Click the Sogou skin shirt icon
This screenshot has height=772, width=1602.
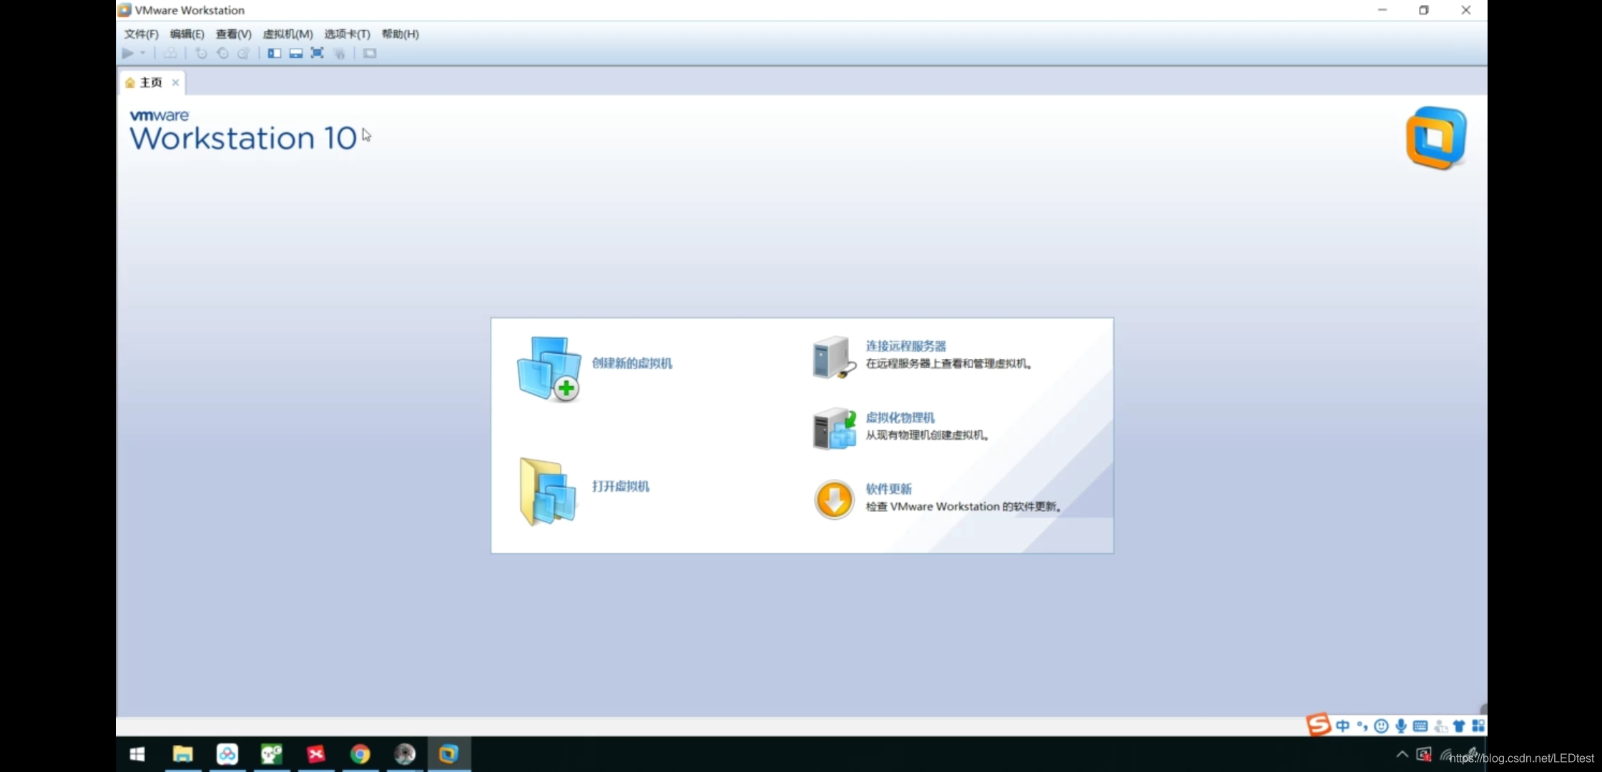(1459, 726)
